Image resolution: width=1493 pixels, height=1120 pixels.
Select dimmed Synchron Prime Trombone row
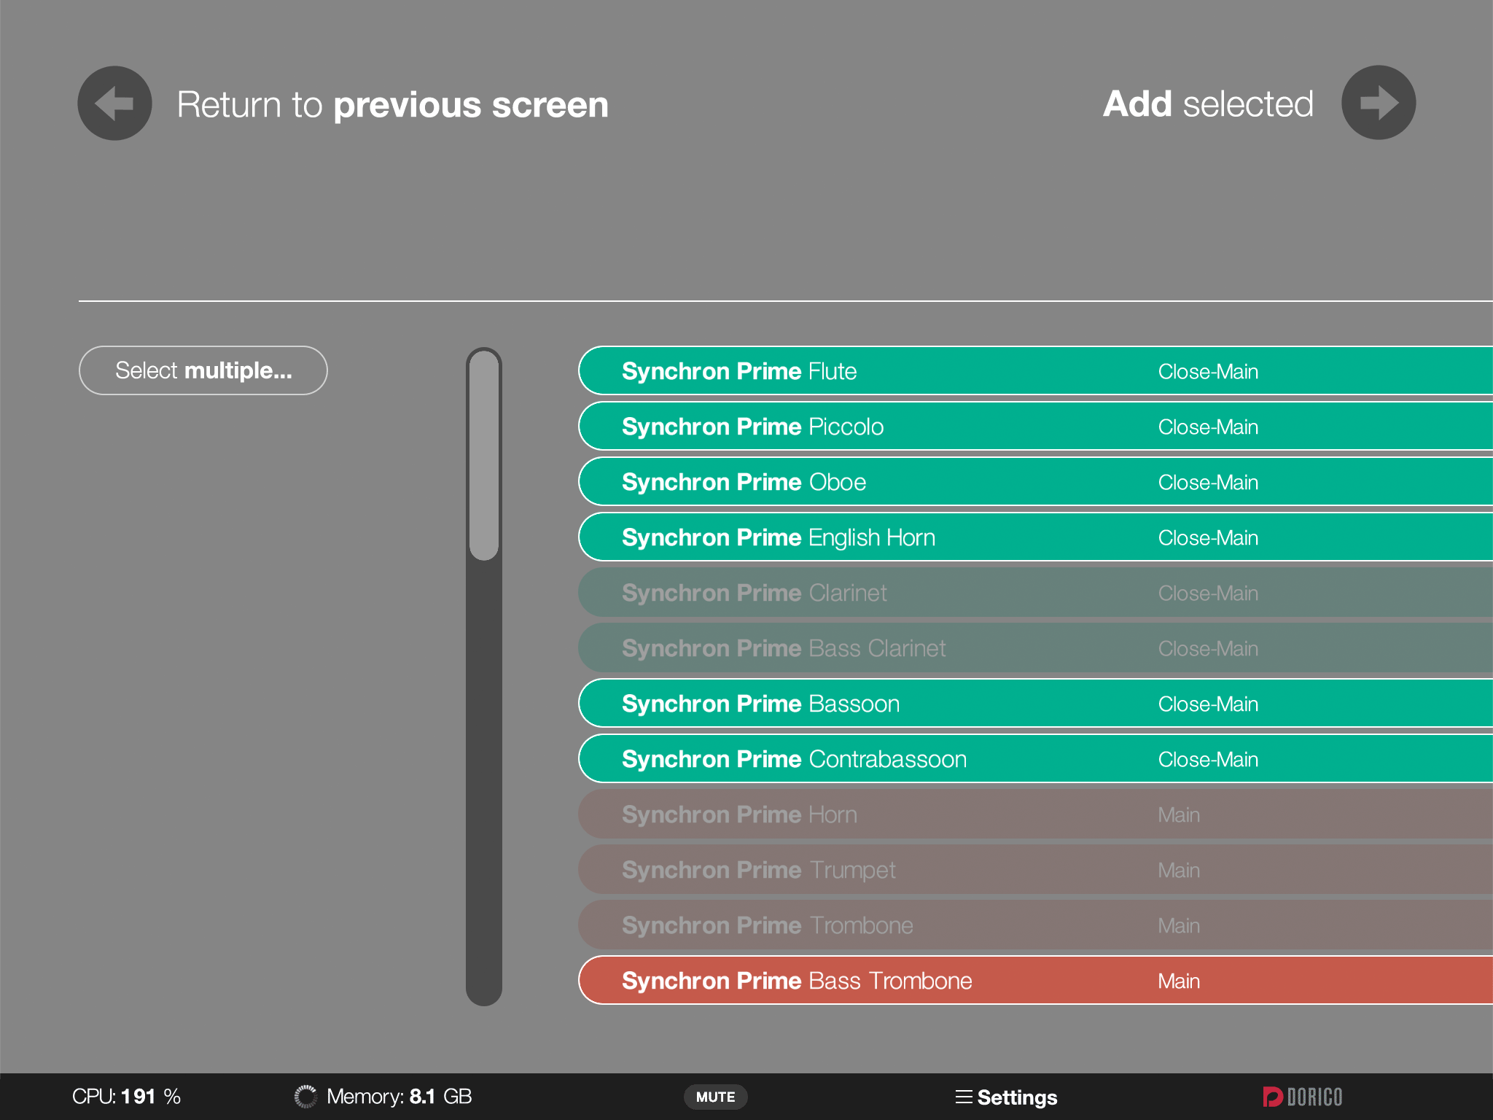pos(1035,925)
